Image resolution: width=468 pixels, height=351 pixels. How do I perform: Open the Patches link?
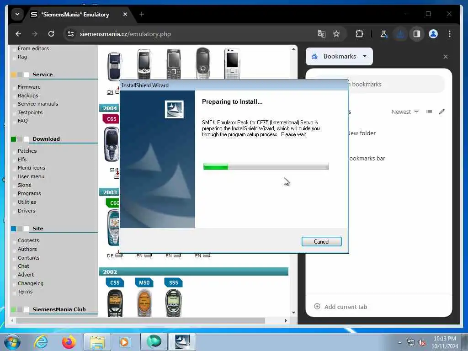[27, 151]
